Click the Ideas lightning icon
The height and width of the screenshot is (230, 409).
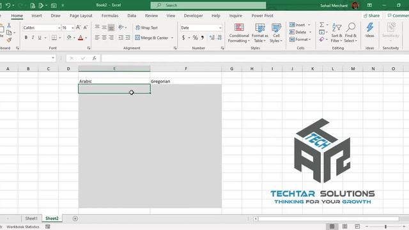point(369,30)
